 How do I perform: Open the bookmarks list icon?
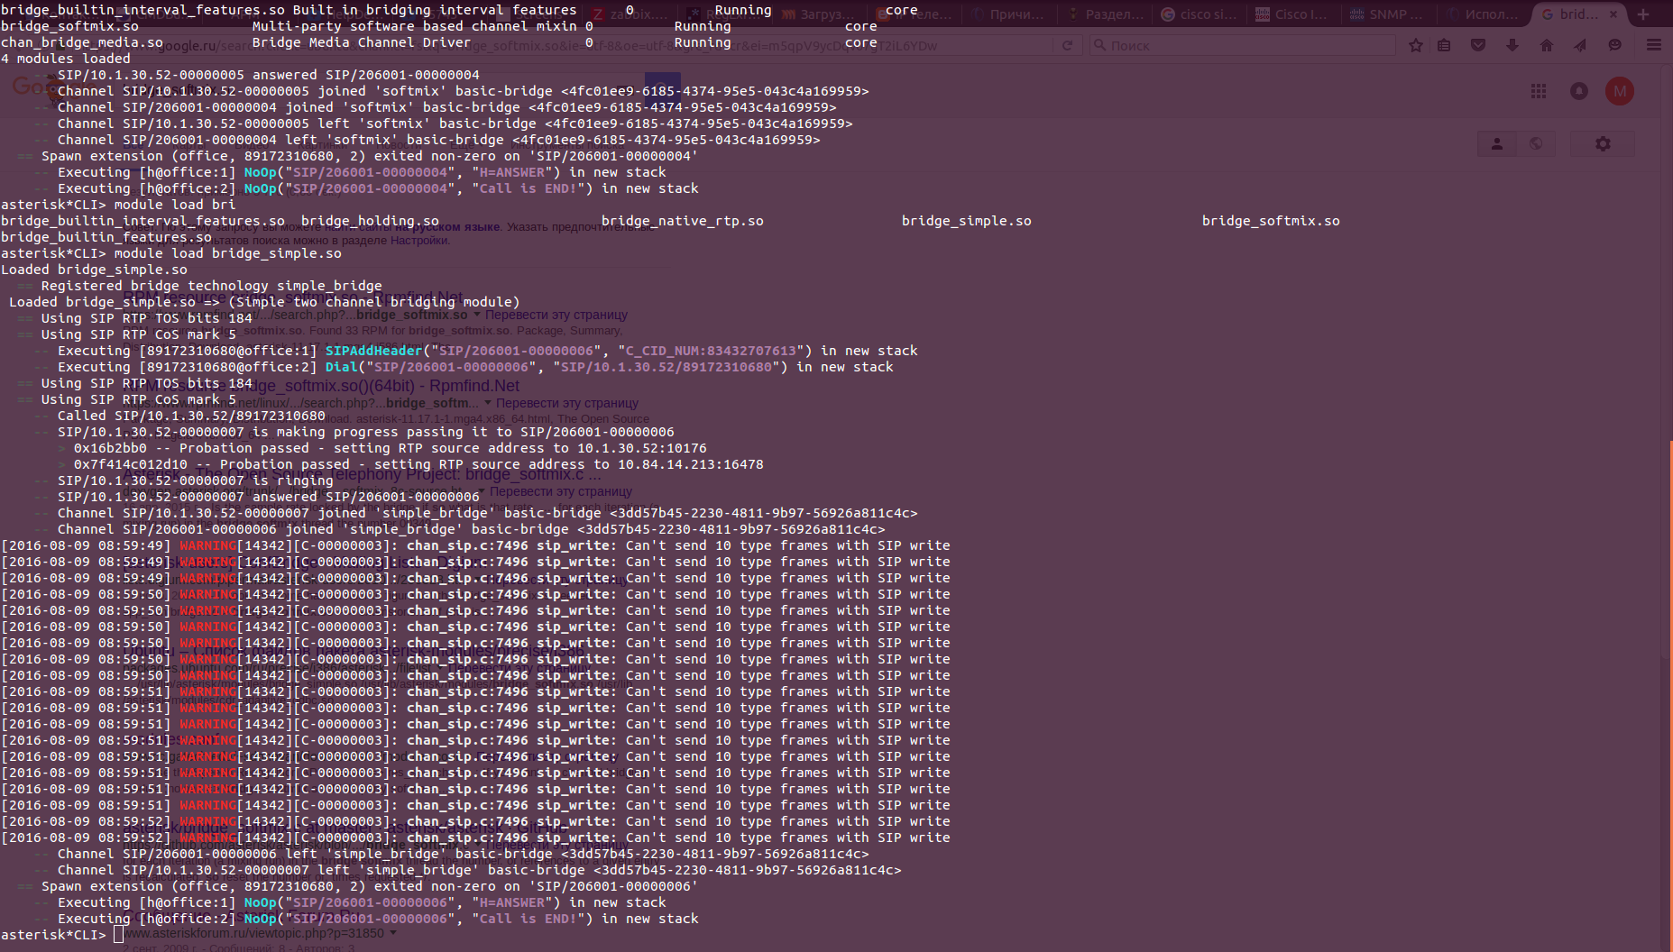coord(1444,45)
